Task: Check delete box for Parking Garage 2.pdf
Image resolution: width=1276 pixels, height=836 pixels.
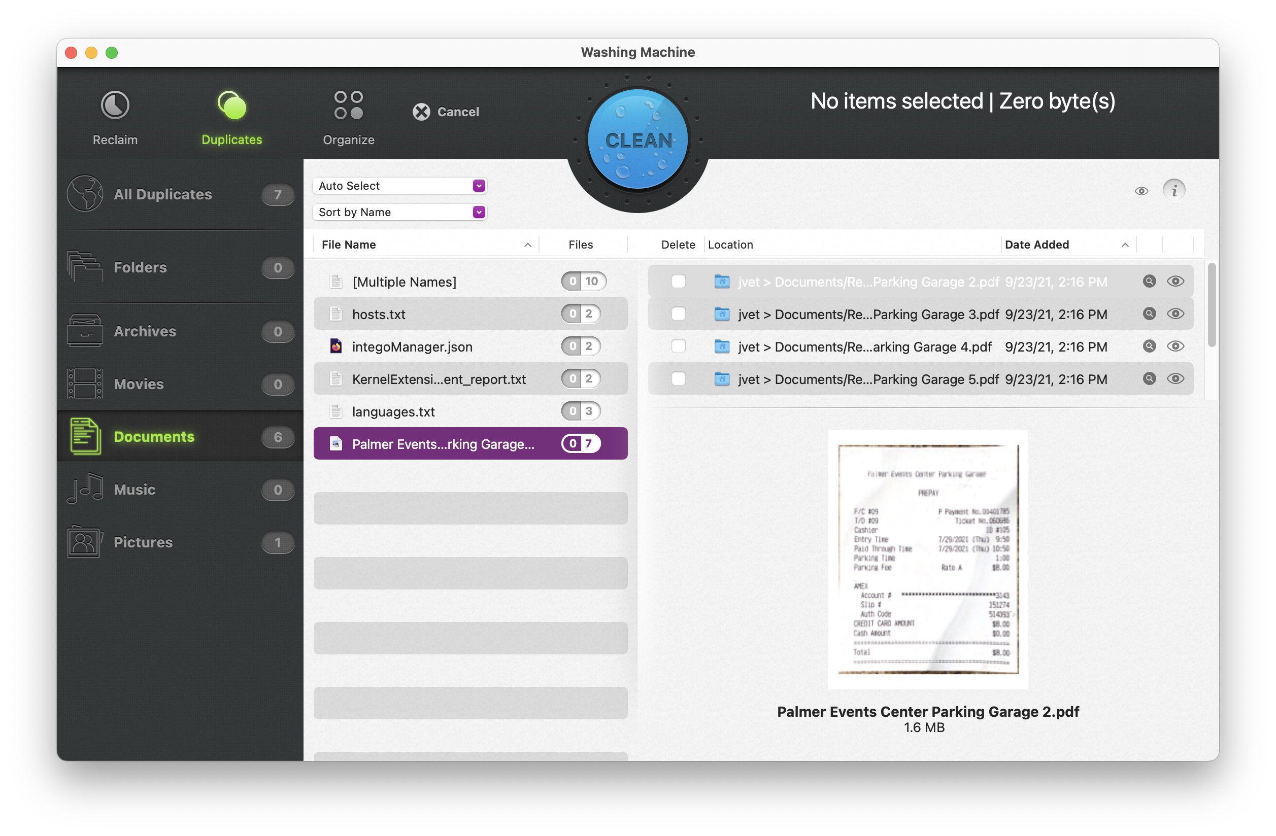Action: pyautogui.click(x=678, y=282)
